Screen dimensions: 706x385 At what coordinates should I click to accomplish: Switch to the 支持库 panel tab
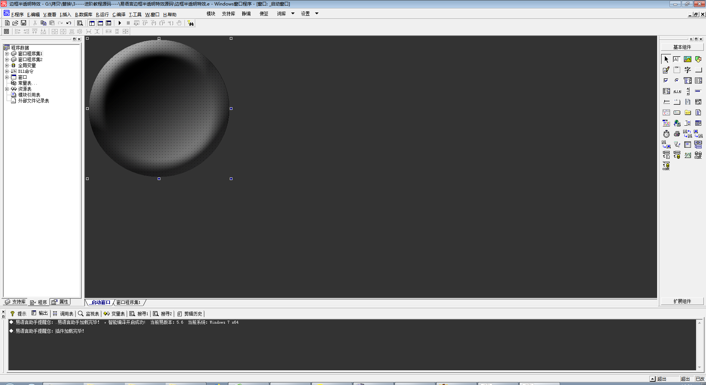[15, 302]
